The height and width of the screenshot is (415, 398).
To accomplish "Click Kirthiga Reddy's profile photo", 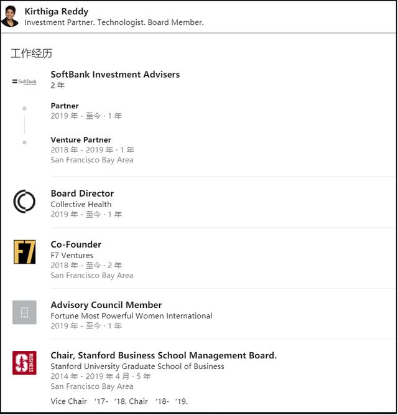I will (10, 16).
